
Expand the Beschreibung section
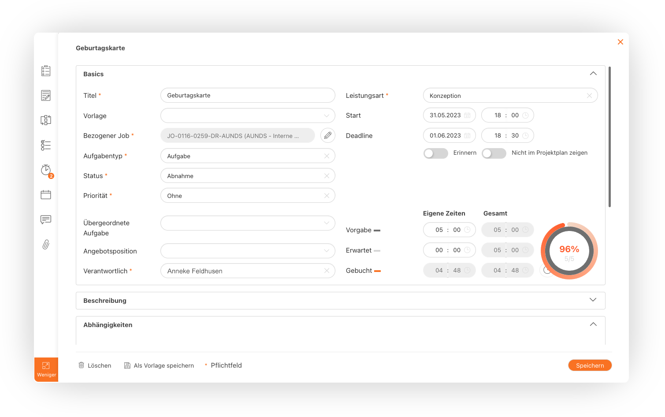(593, 300)
